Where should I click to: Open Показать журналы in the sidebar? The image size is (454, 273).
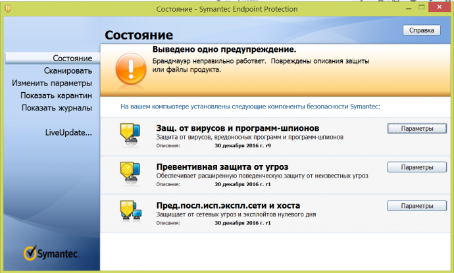tap(57, 108)
